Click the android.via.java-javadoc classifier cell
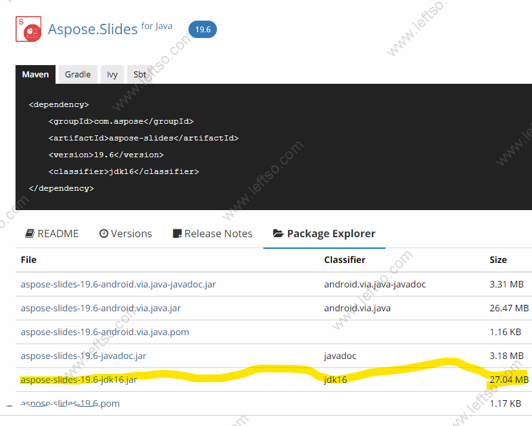Viewport: 532px width, 426px height. click(x=375, y=284)
